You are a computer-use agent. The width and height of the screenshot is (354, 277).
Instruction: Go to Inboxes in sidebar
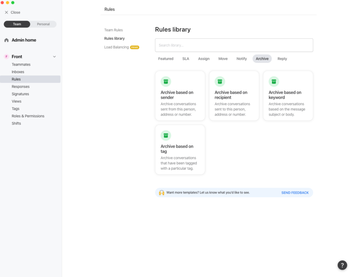(18, 72)
